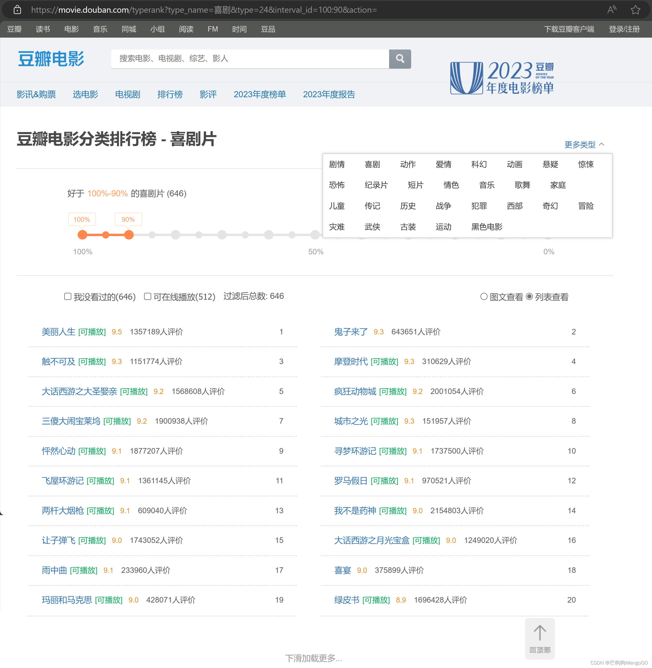The height and width of the screenshot is (668, 652).
Task: Click the browser favorite star icon
Action: [635, 10]
